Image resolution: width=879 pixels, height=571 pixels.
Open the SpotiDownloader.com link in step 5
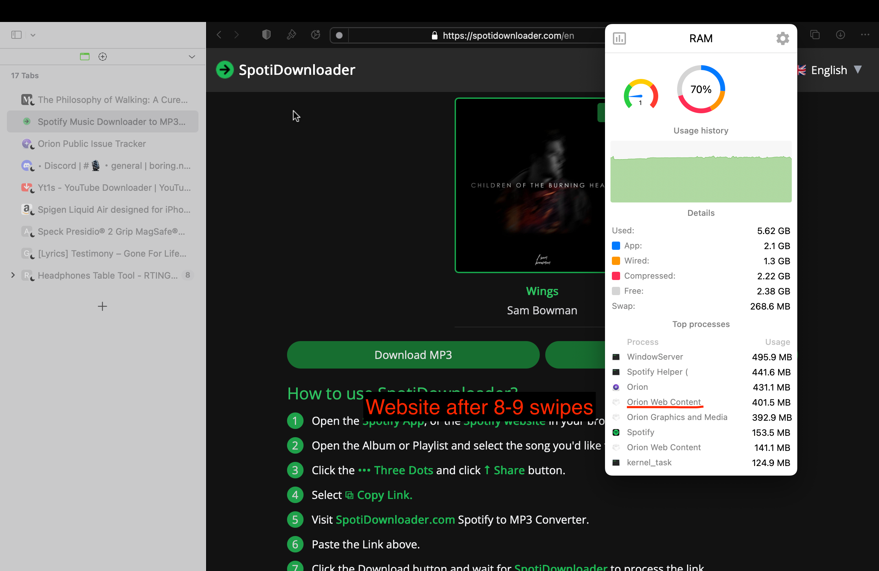coord(395,519)
